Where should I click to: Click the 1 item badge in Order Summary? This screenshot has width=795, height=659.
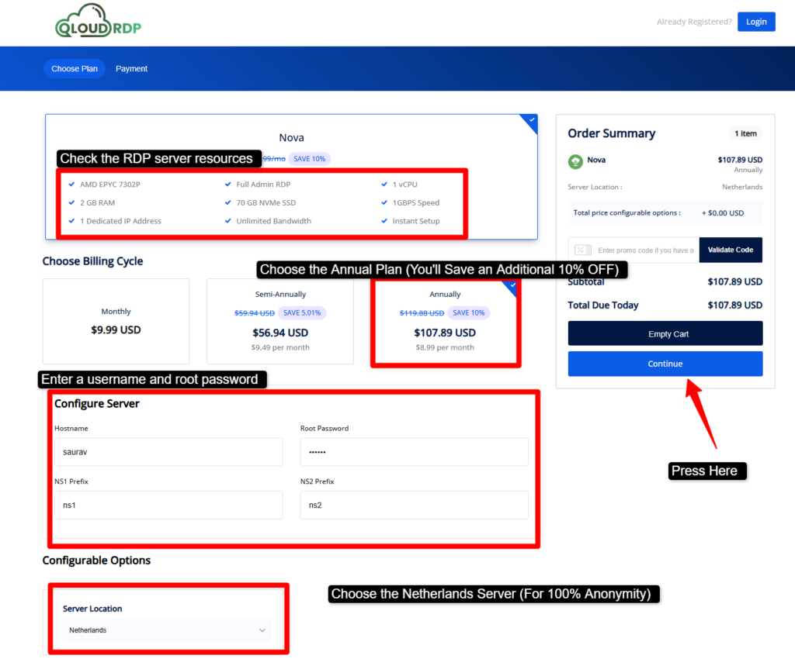745,133
